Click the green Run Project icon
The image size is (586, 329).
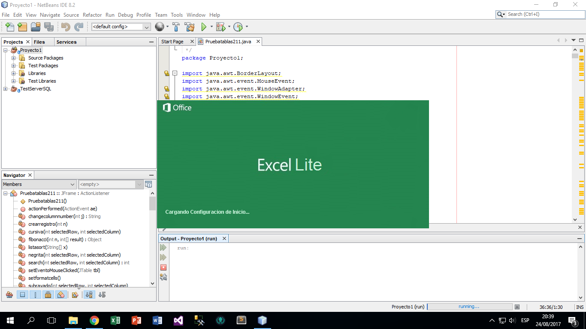(x=204, y=27)
